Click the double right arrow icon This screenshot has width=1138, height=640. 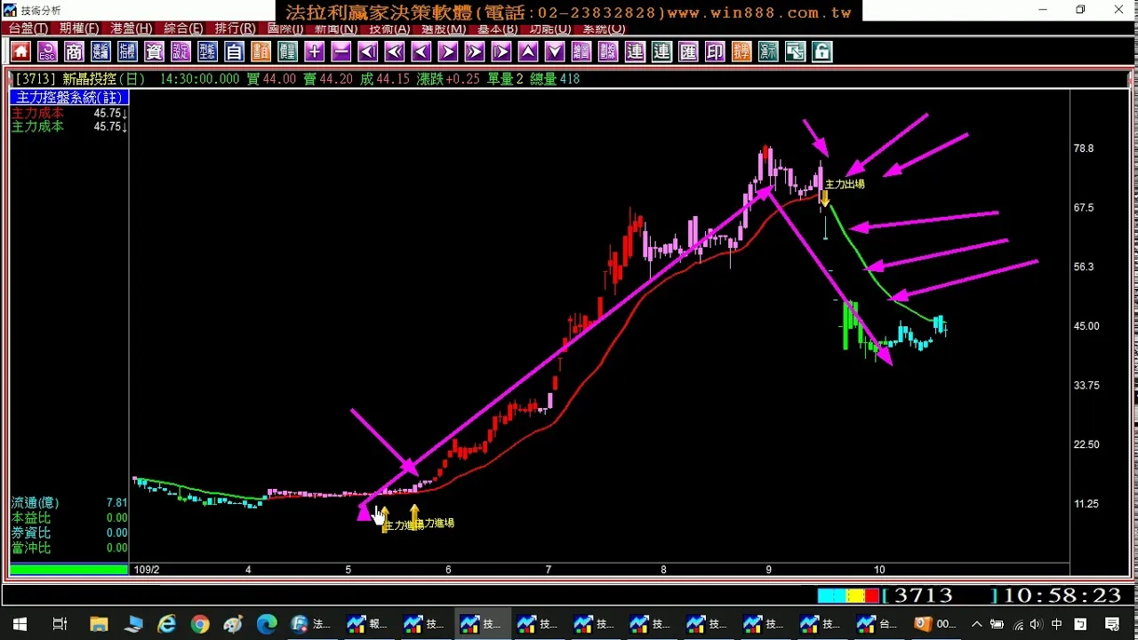click(475, 52)
